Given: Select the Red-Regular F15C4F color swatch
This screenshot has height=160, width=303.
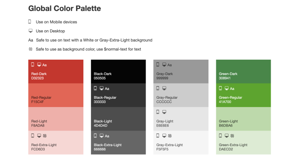Looking at the screenshot, I should click(56, 95).
